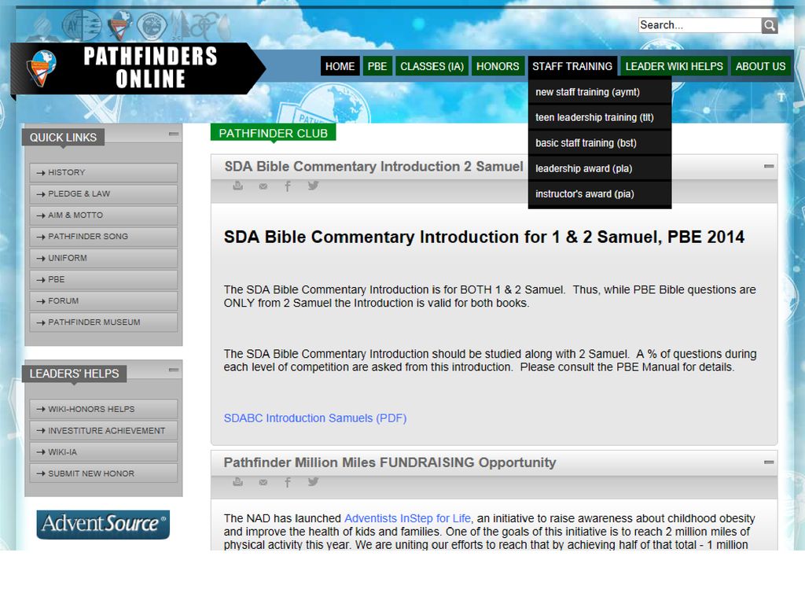Open CLASSES (IA) menu
The height and width of the screenshot is (604, 805).
click(432, 66)
